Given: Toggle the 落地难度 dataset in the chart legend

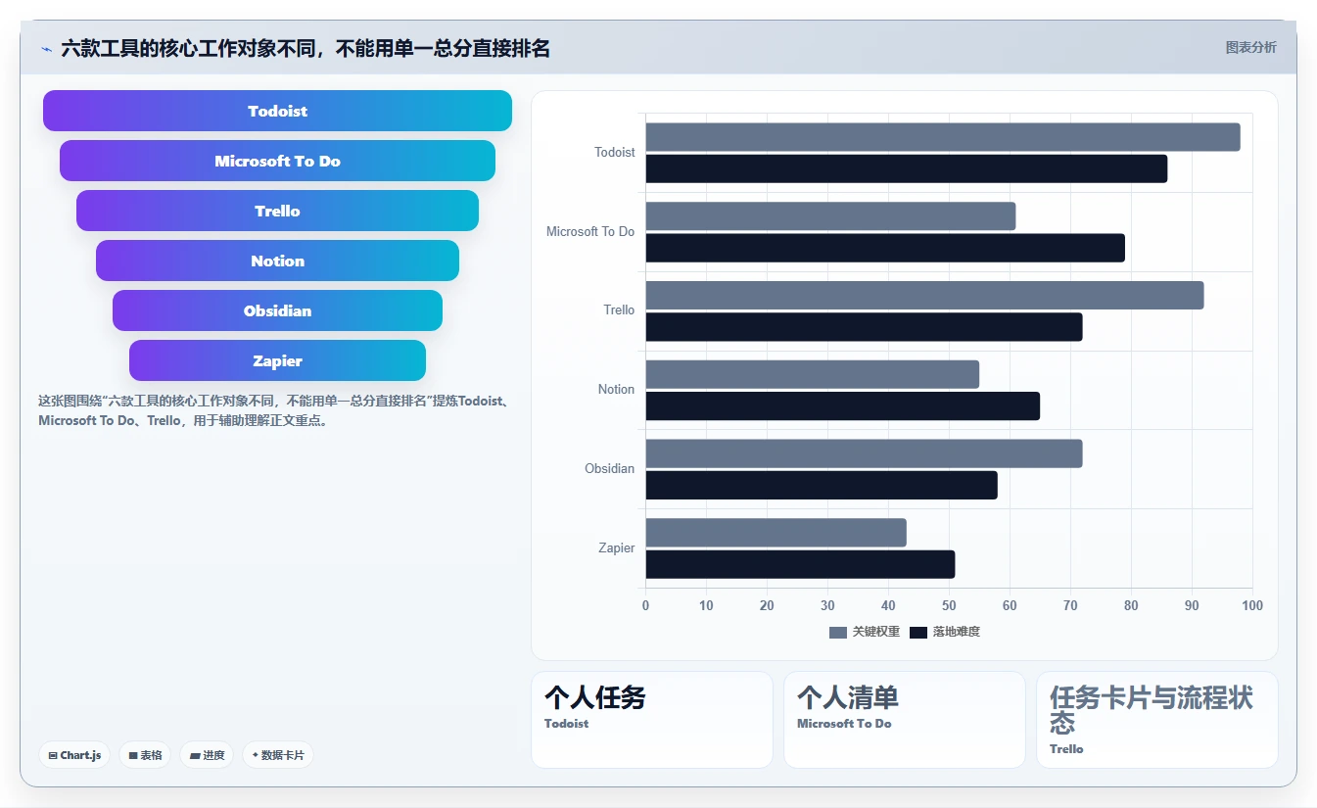Looking at the screenshot, I should [945, 632].
